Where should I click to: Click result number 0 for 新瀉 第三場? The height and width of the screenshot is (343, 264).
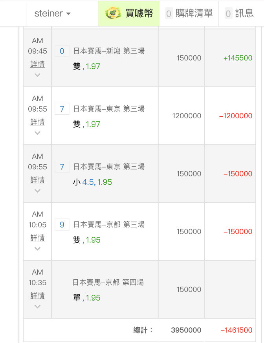[x=62, y=51]
